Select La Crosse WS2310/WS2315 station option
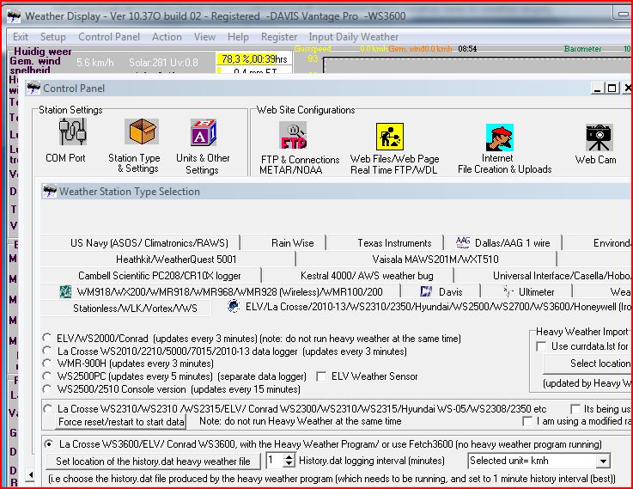The image size is (633, 489). (48, 408)
